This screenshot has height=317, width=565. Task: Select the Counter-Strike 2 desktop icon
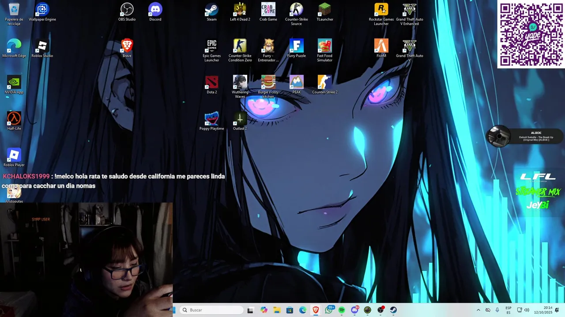tap(325, 85)
